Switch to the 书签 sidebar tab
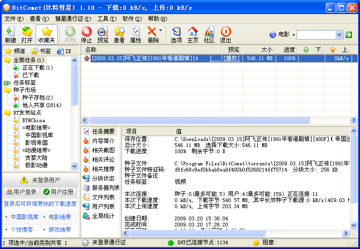Viewport: 360px width, 249px height. (x=41, y=51)
